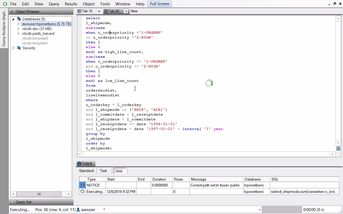Close Tab 18 with its x icon
The height and width of the screenshot is (214, 343).
tap(99, 11)
